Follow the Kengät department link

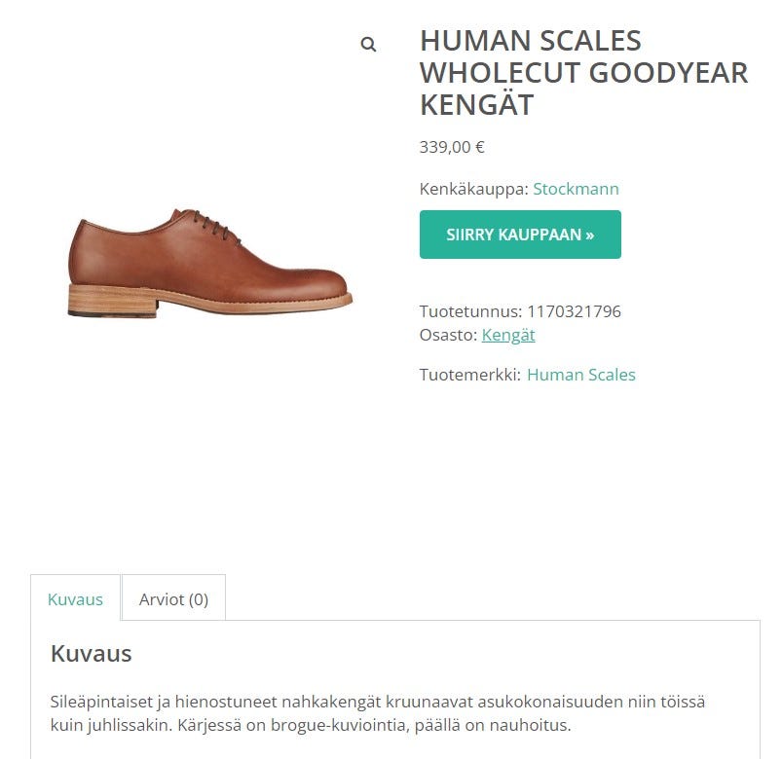[x=508, y=335]
